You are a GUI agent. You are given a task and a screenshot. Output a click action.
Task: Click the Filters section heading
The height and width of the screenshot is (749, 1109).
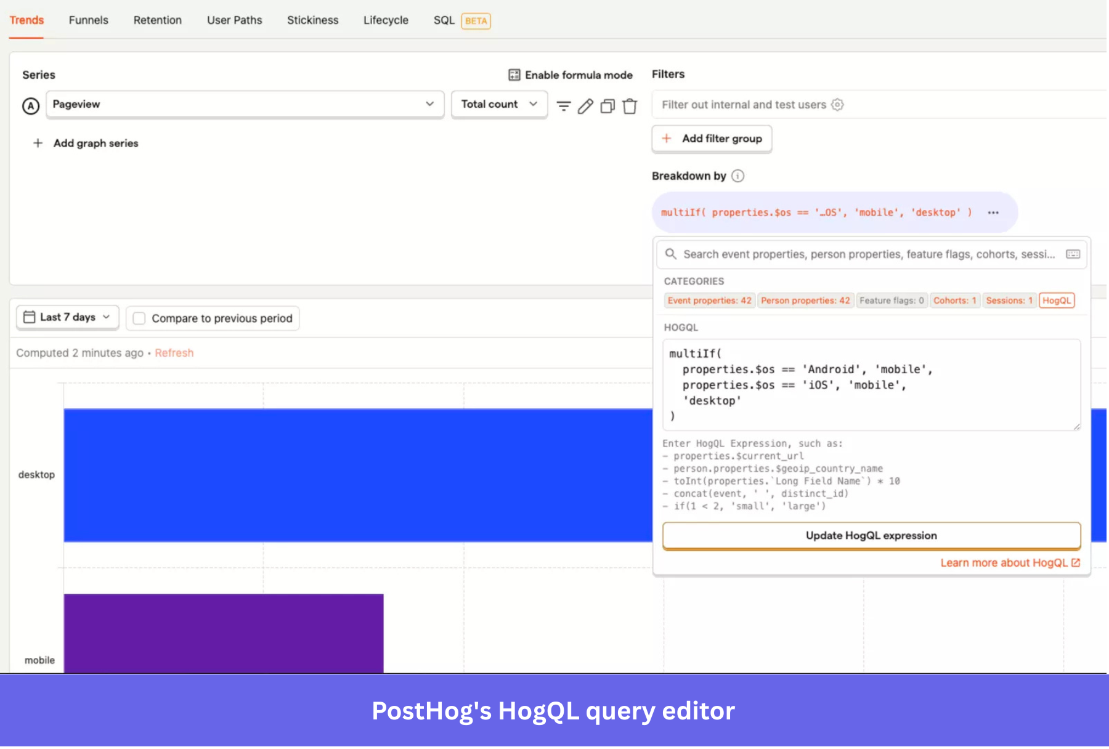668,75
